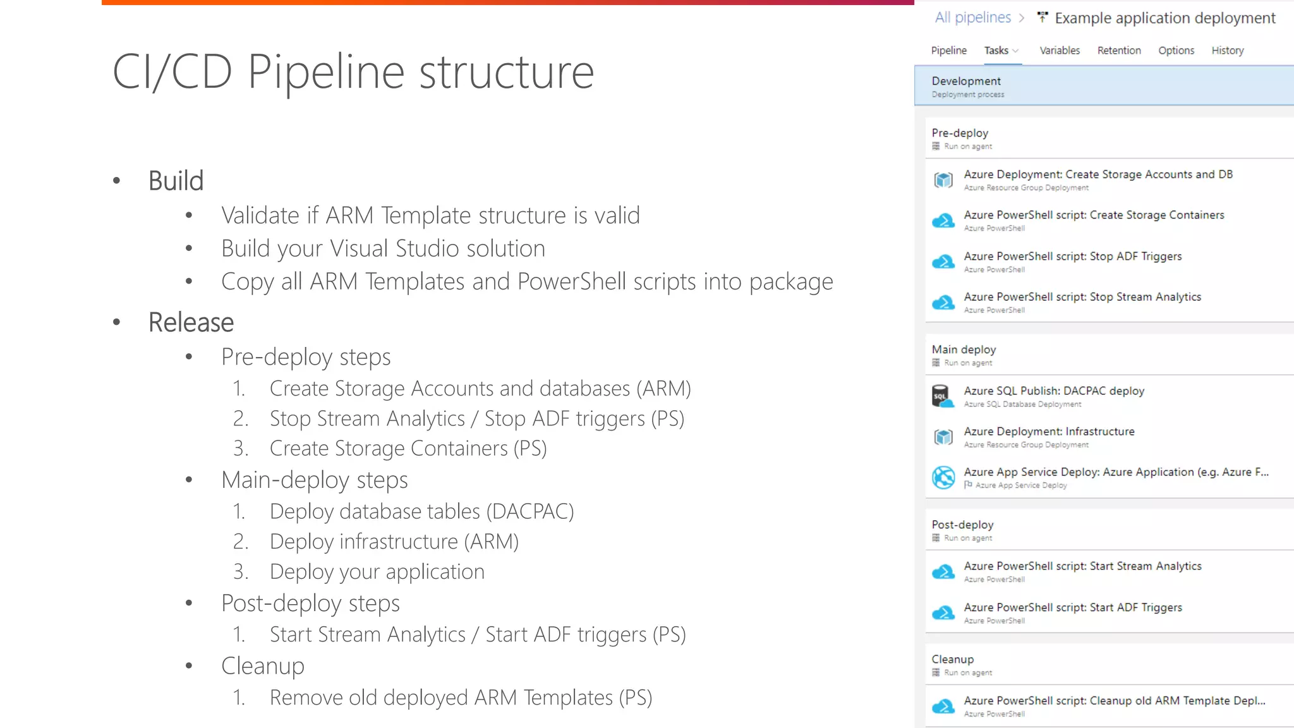The height and width of the screenshot is (728, 1294).
Task: Select task Start Stream Analytics
Action: pyautogui.click(x=1110, y=572)
